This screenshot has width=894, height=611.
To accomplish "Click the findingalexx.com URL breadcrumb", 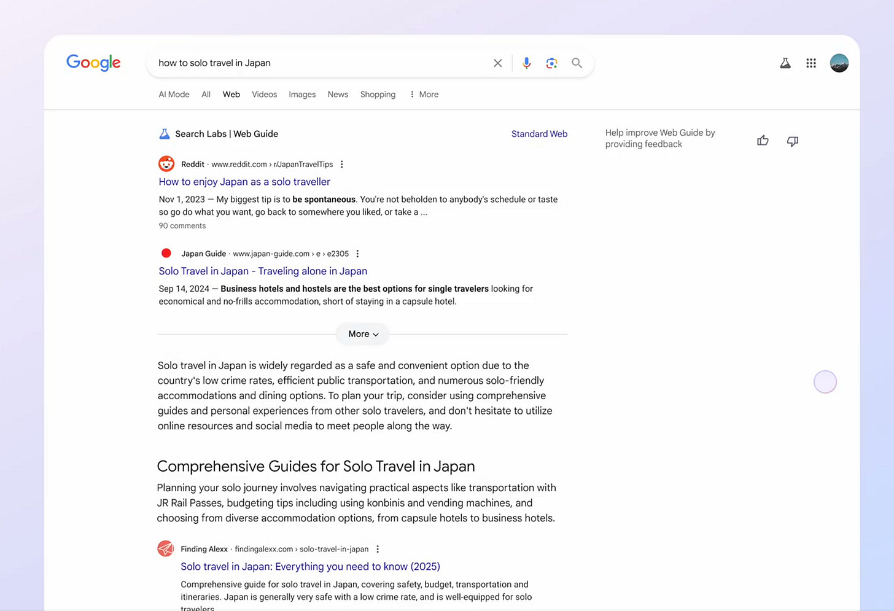I will click(x=301, y=549).
